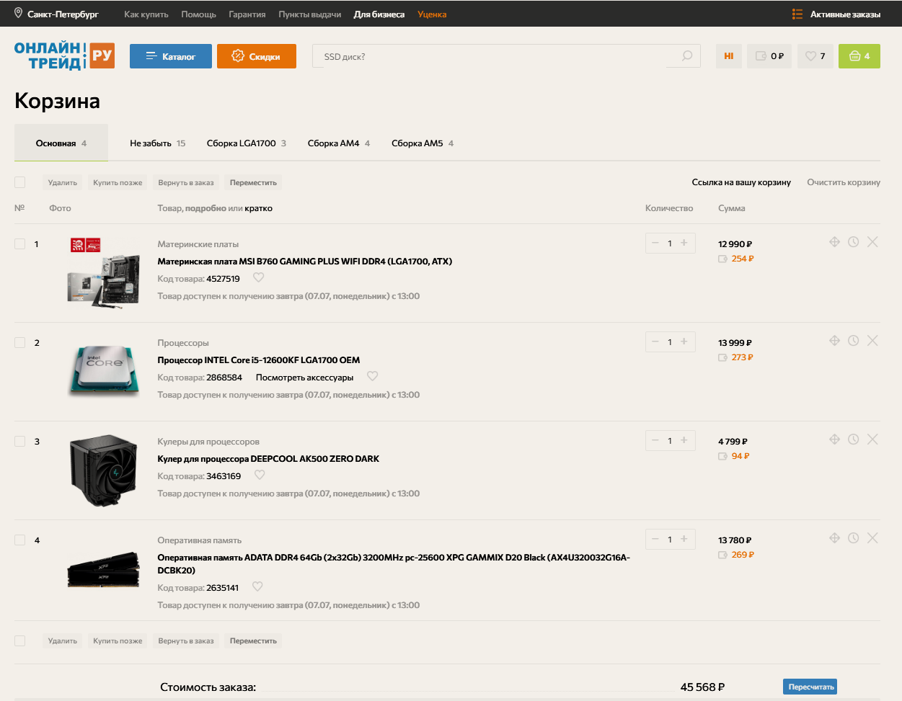Decrease quantity of MSI motherboard
902x701 pixels.
(x=655, y=243)
